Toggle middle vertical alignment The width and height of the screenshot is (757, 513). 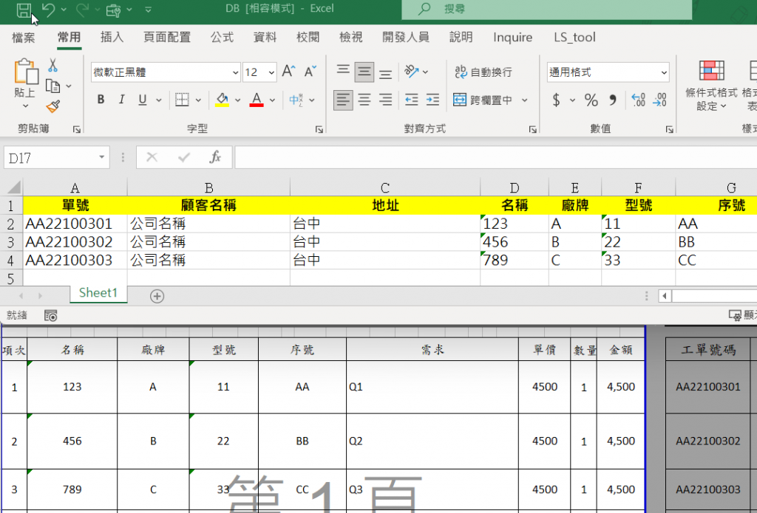point(364,72)
